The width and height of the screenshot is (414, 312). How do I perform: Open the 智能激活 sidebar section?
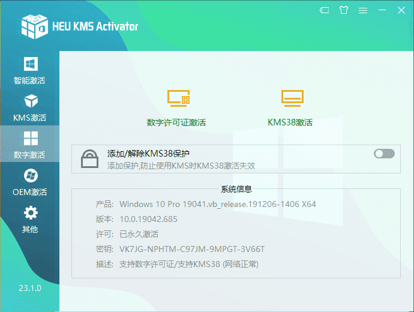(29, 70)
